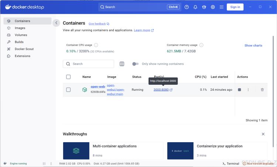
Task: Click the vertical scrollbar of containers page
Action: coord(273,91)
